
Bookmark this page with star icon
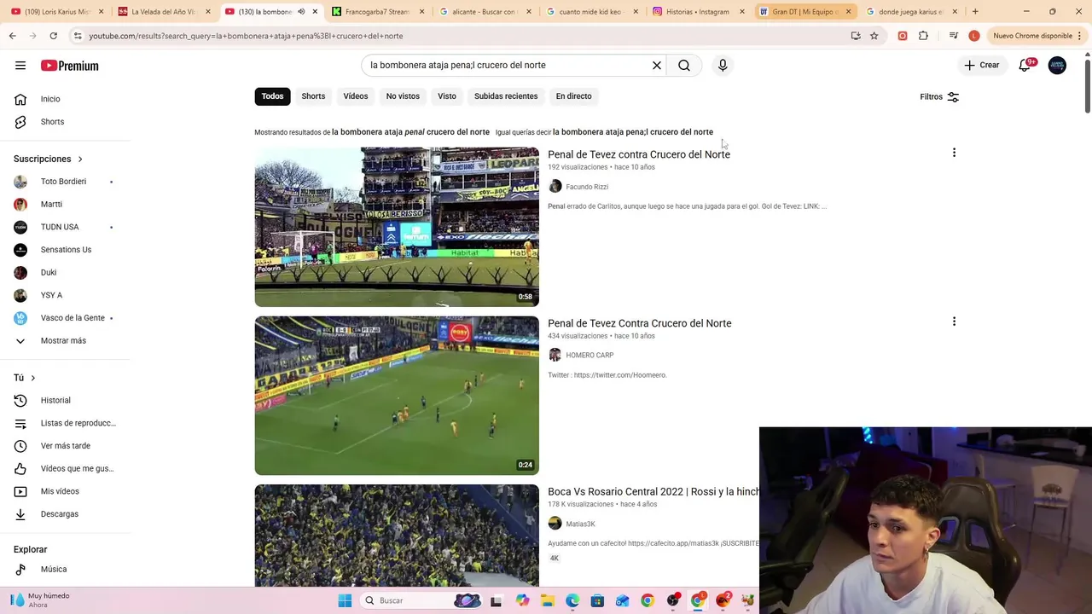tap(874, 36)
